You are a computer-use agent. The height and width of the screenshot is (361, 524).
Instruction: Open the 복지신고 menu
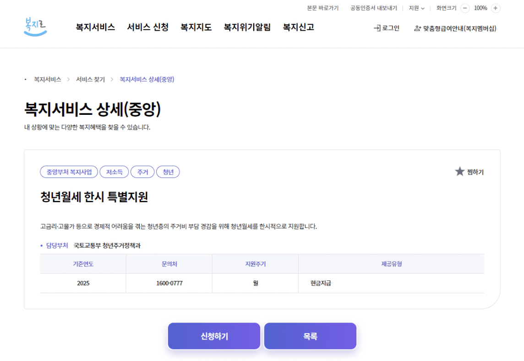click(299, 27)
